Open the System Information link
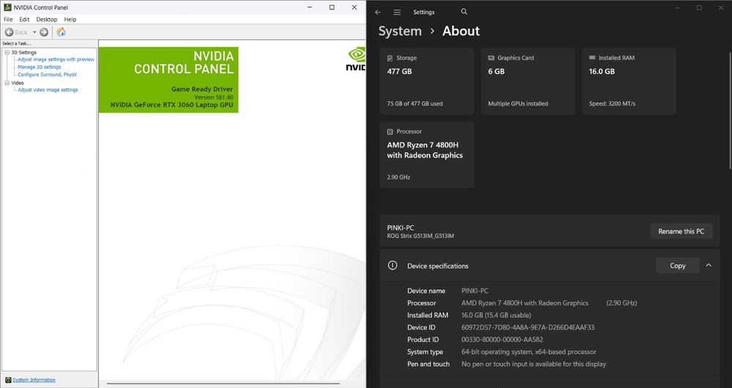Screen dimensions: 732x388 tap(34, 380)
